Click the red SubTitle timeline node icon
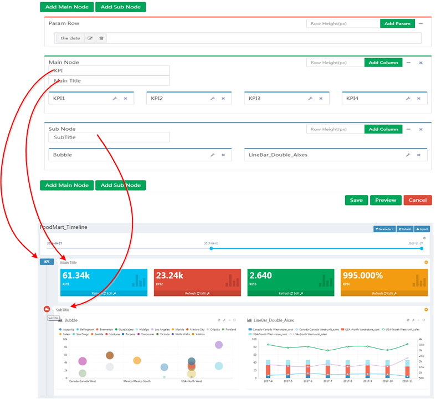 47,309
